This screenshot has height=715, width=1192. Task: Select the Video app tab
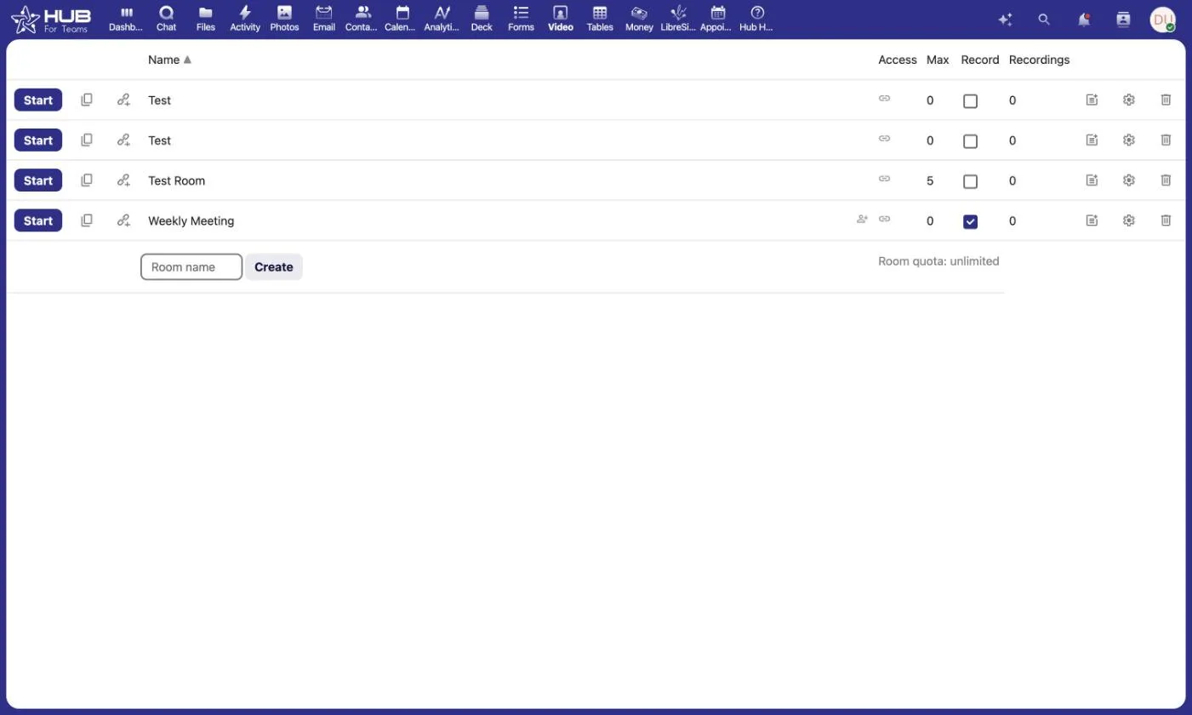click(x=560, y=19)
